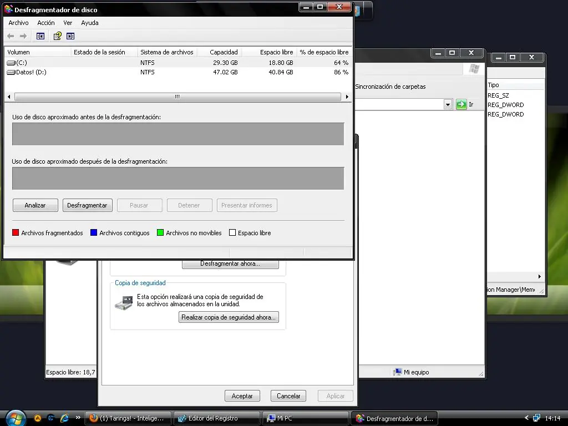This screenshot has height=426, width=568.
Task: Sort by Estado de la sesión column
Action: click(x=104, y=52)
